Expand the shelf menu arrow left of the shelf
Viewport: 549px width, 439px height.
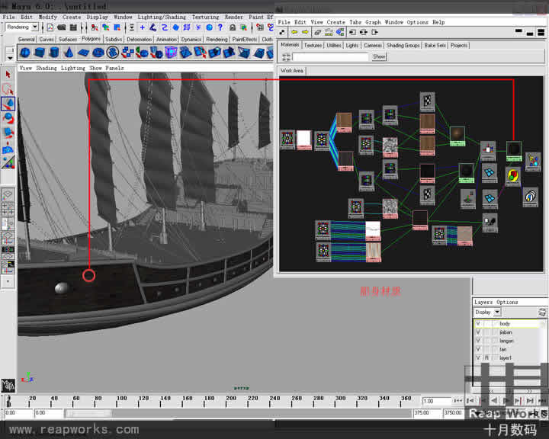[9, 56]
